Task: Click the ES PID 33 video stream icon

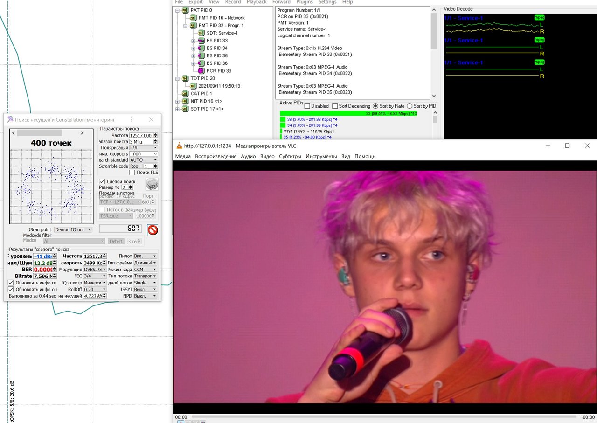Action: (201, 41)
